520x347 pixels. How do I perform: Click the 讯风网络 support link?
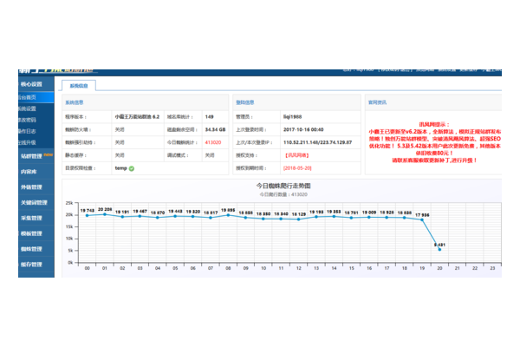296,154
